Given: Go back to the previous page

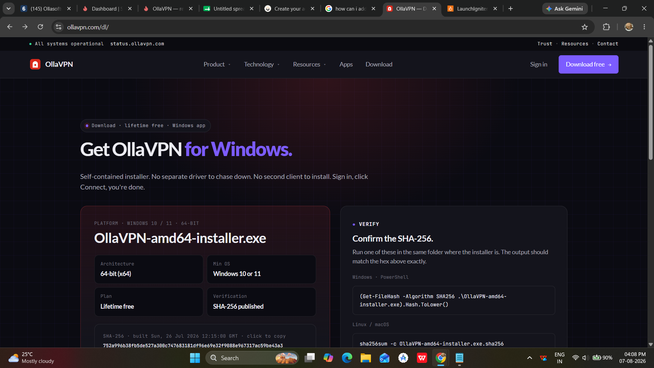Looking at the screenshot, I should (10, 27).
